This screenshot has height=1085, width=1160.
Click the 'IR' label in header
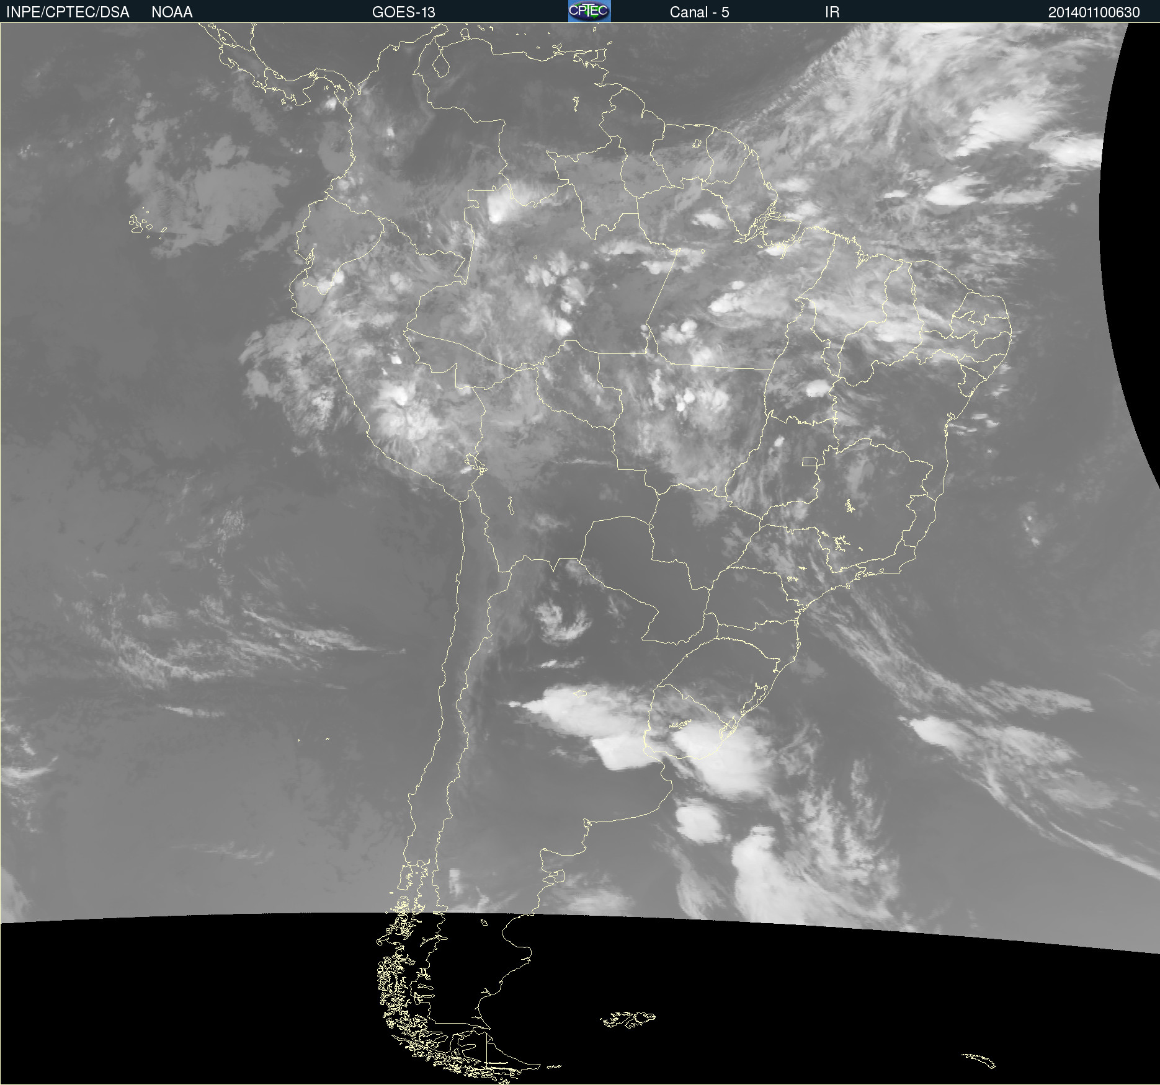click(832, 12)
